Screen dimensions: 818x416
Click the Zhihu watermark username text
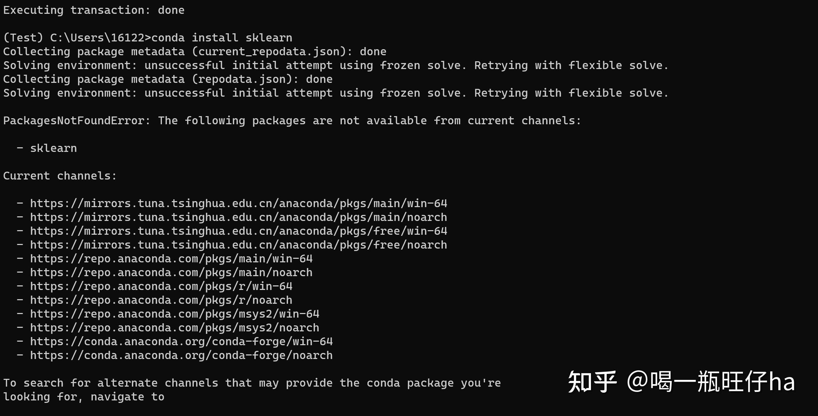point(711,382)
